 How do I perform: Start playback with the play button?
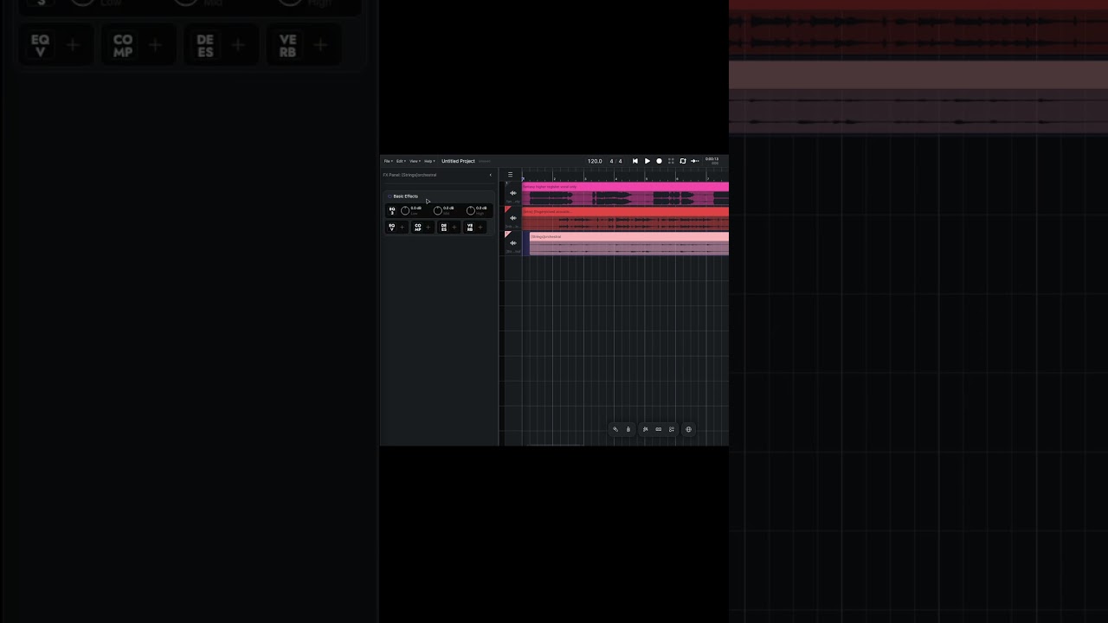(647, 161)
